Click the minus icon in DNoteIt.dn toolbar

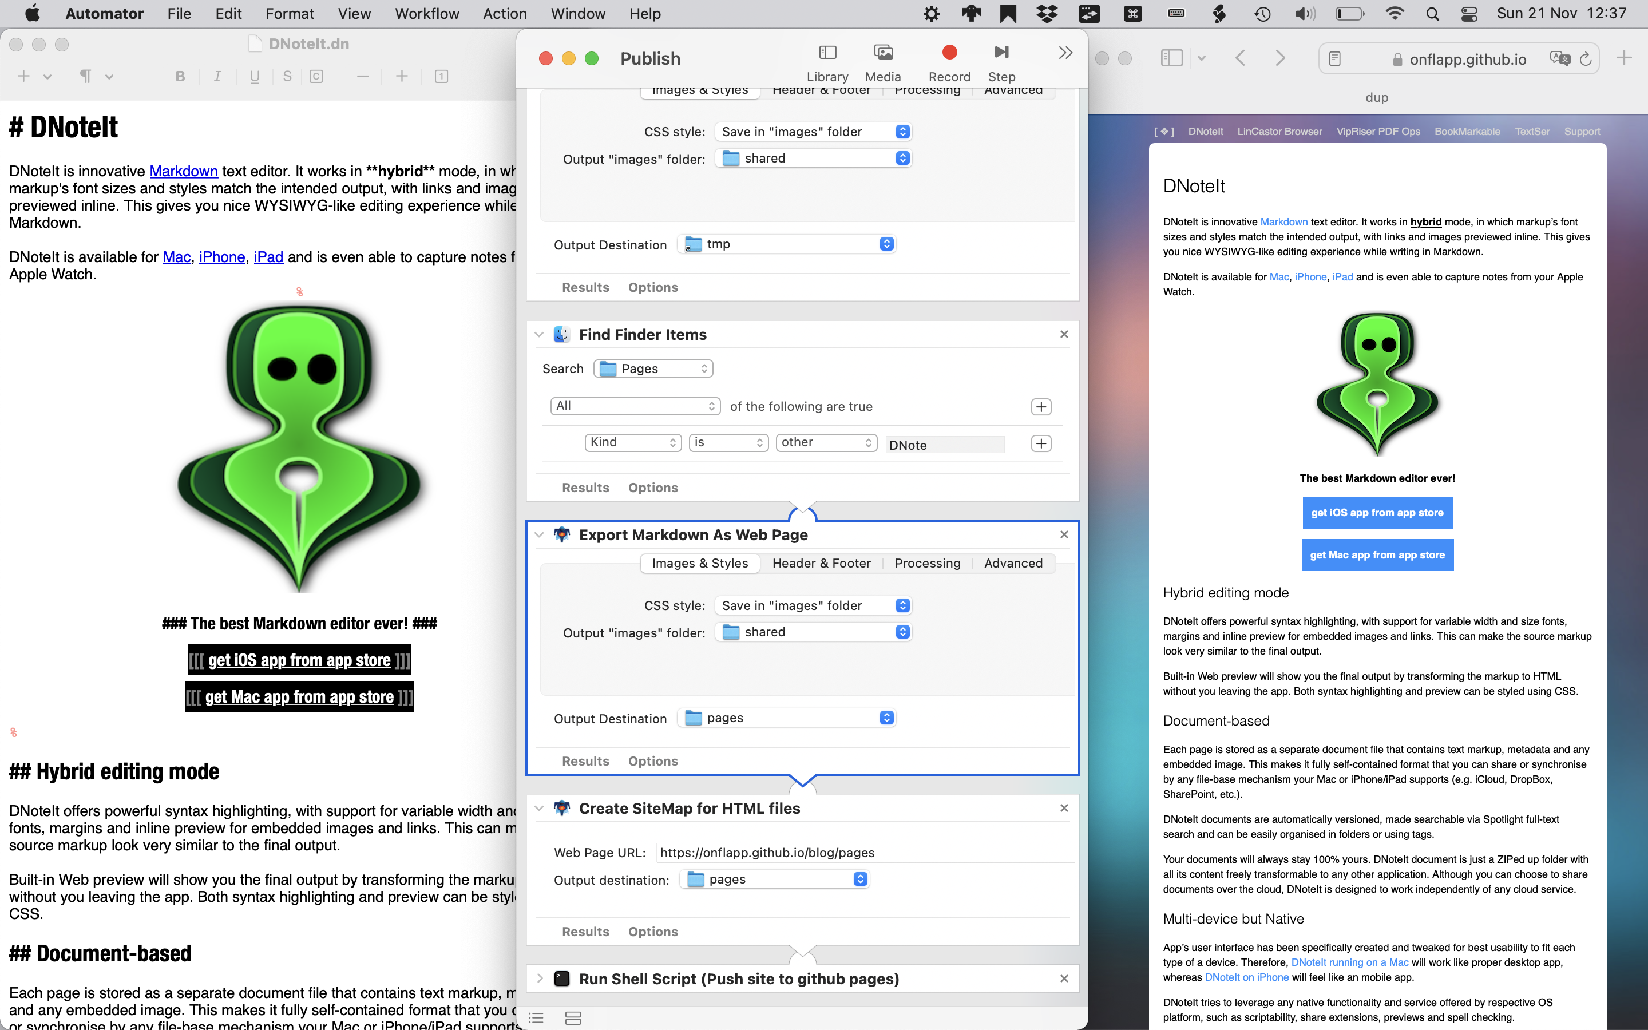tap(363, 76)
